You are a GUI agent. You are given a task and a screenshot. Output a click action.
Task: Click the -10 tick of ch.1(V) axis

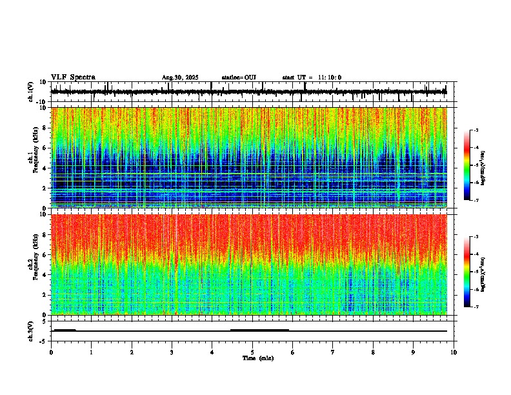tap(42, 102)
